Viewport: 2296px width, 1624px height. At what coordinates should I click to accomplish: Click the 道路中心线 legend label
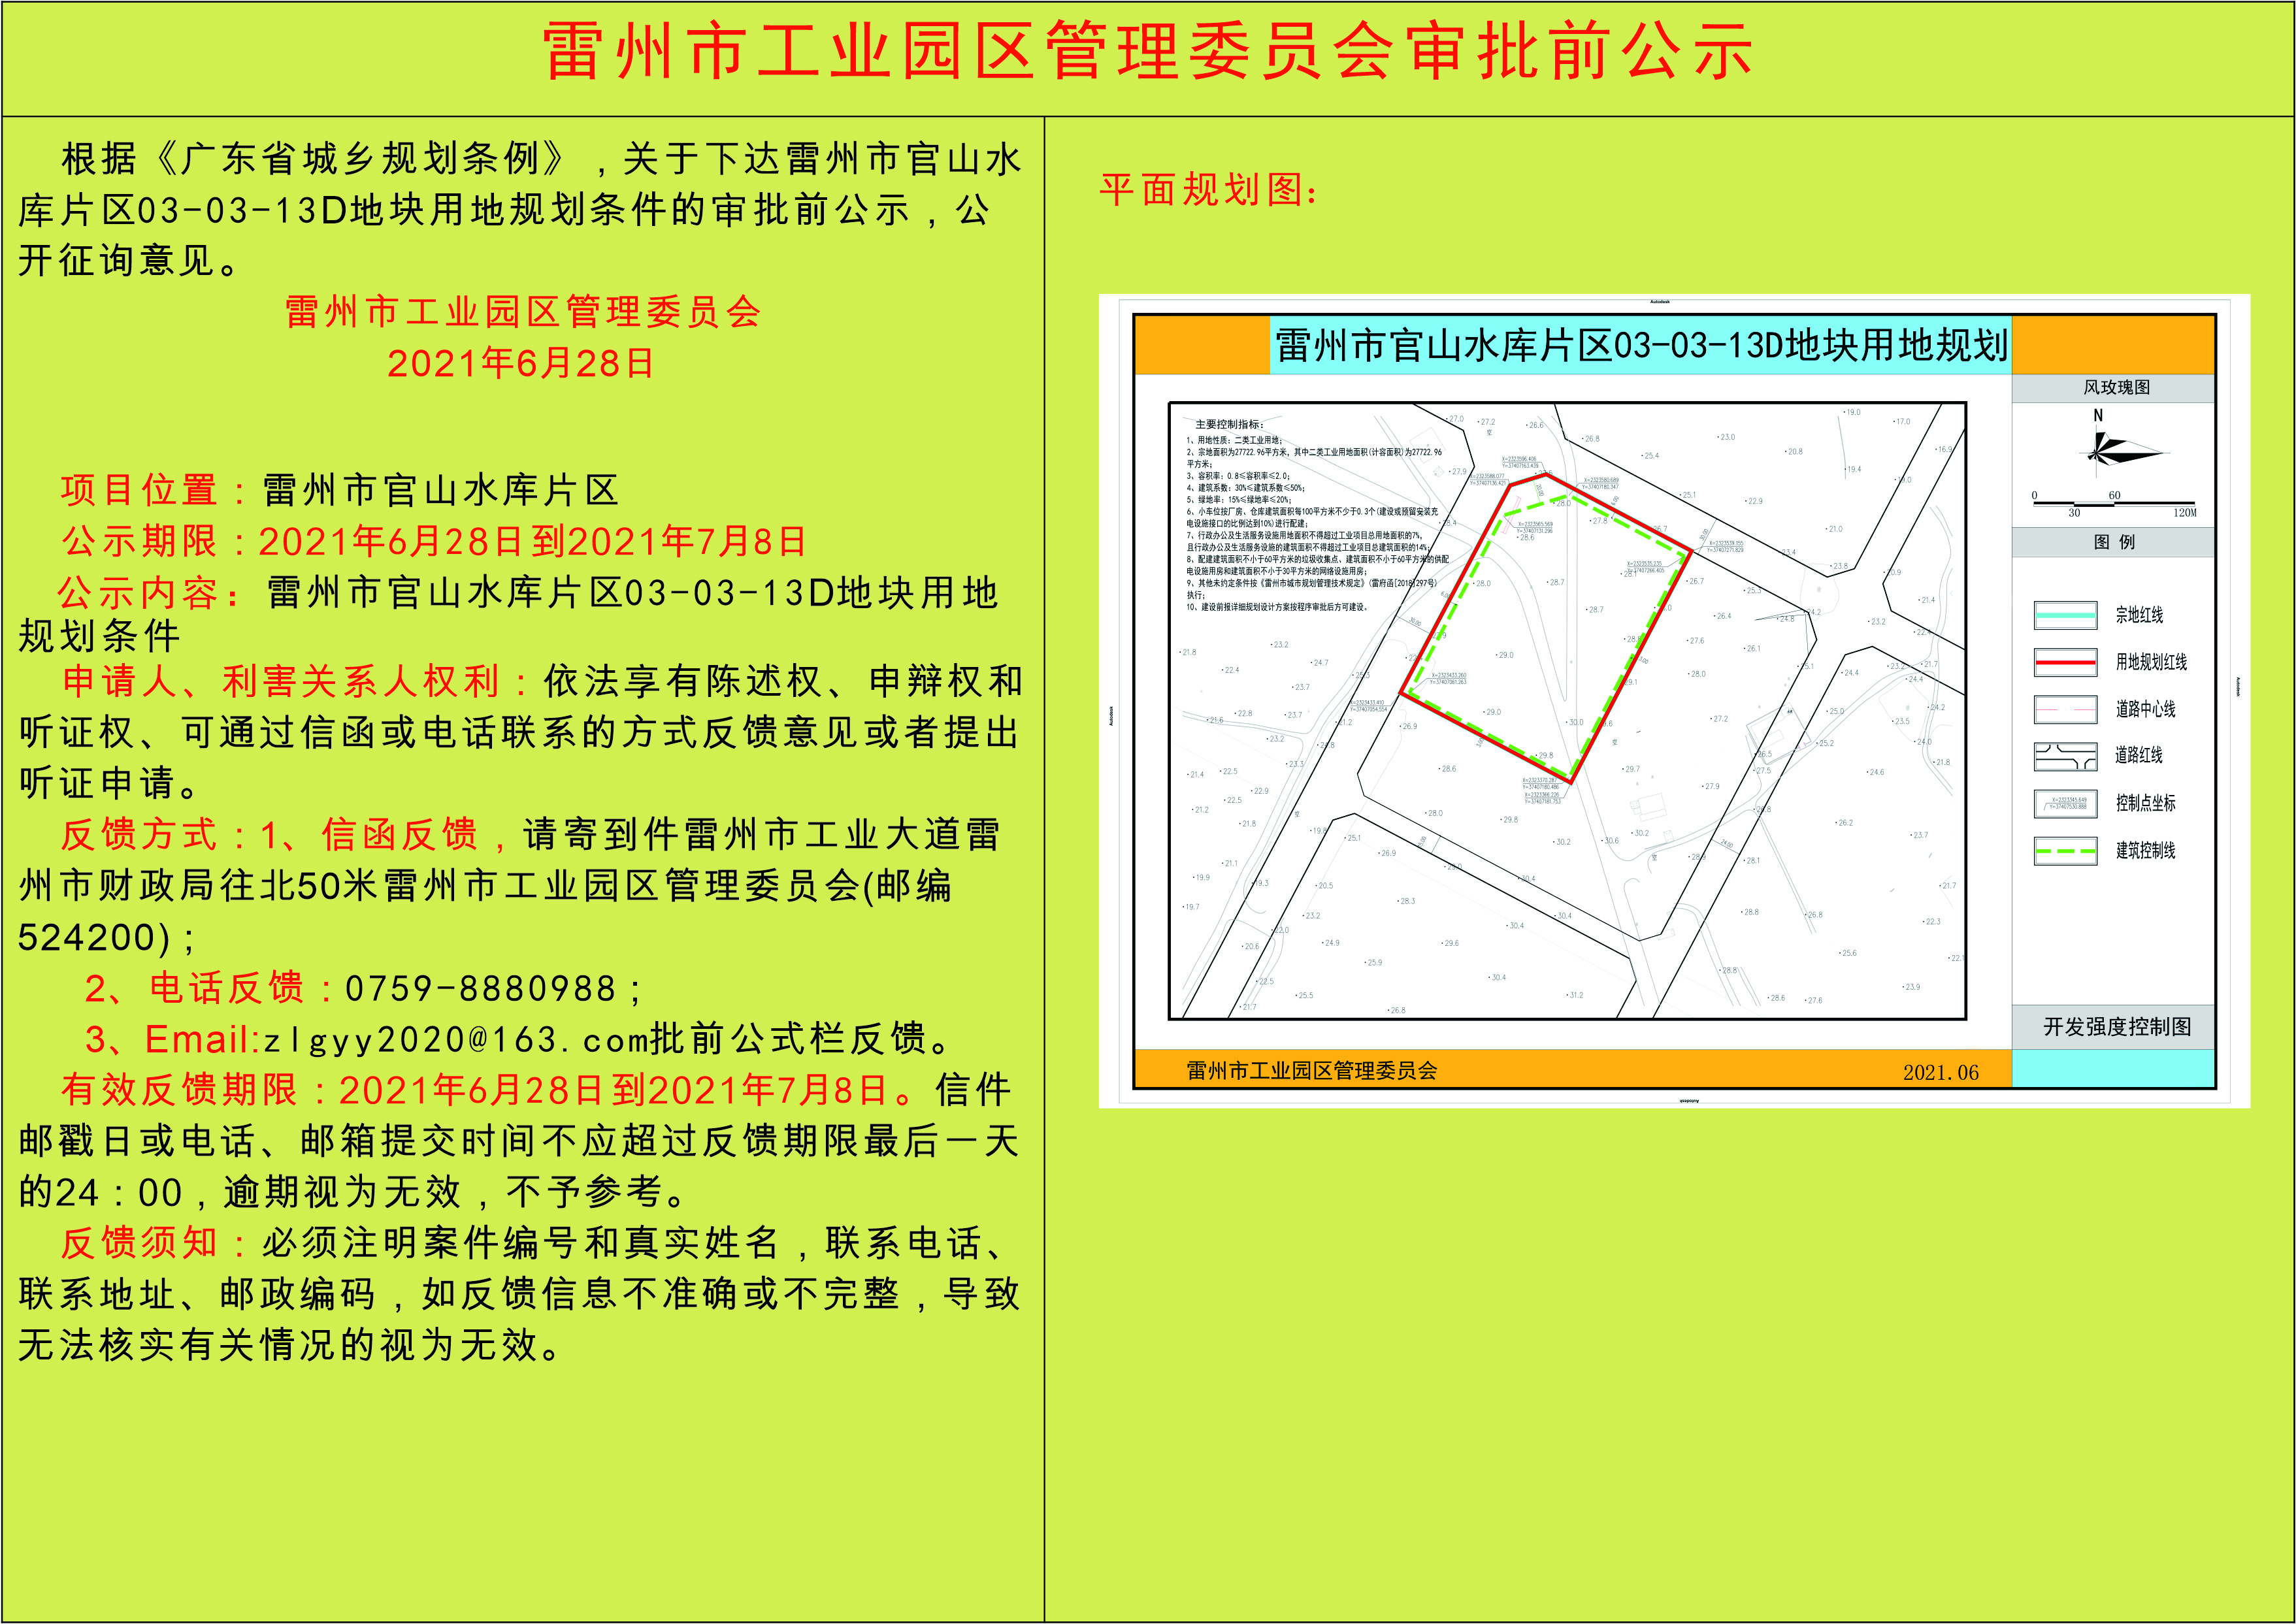2145,709
